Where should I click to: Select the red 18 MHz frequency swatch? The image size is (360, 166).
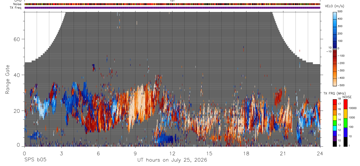[335, 101]
